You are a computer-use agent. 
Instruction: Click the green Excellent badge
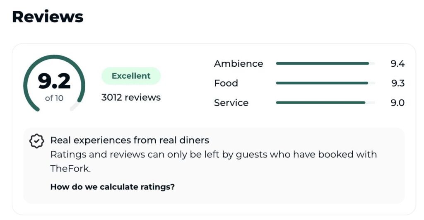point(131,76)
